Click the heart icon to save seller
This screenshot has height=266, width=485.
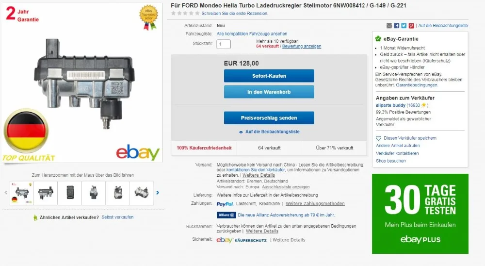click(x=378, y=138)
